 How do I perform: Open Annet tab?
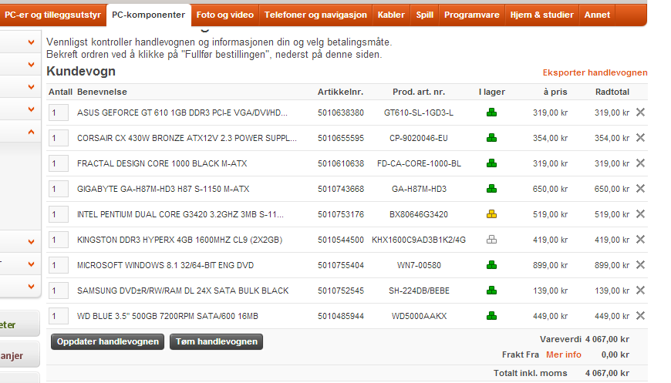click(597, 15)
